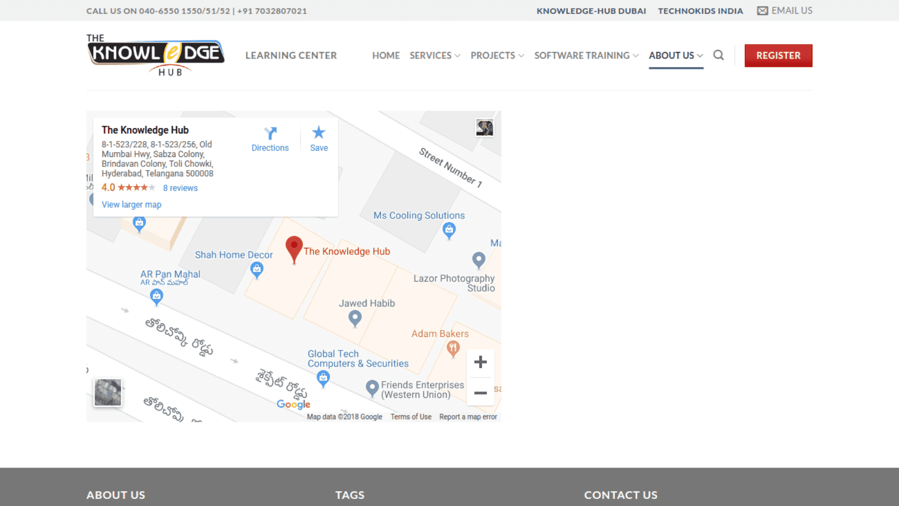Click the Save star icon on map card
Image resolution: width=899 pixels, height=506 pixels.
tap(319, 133)
